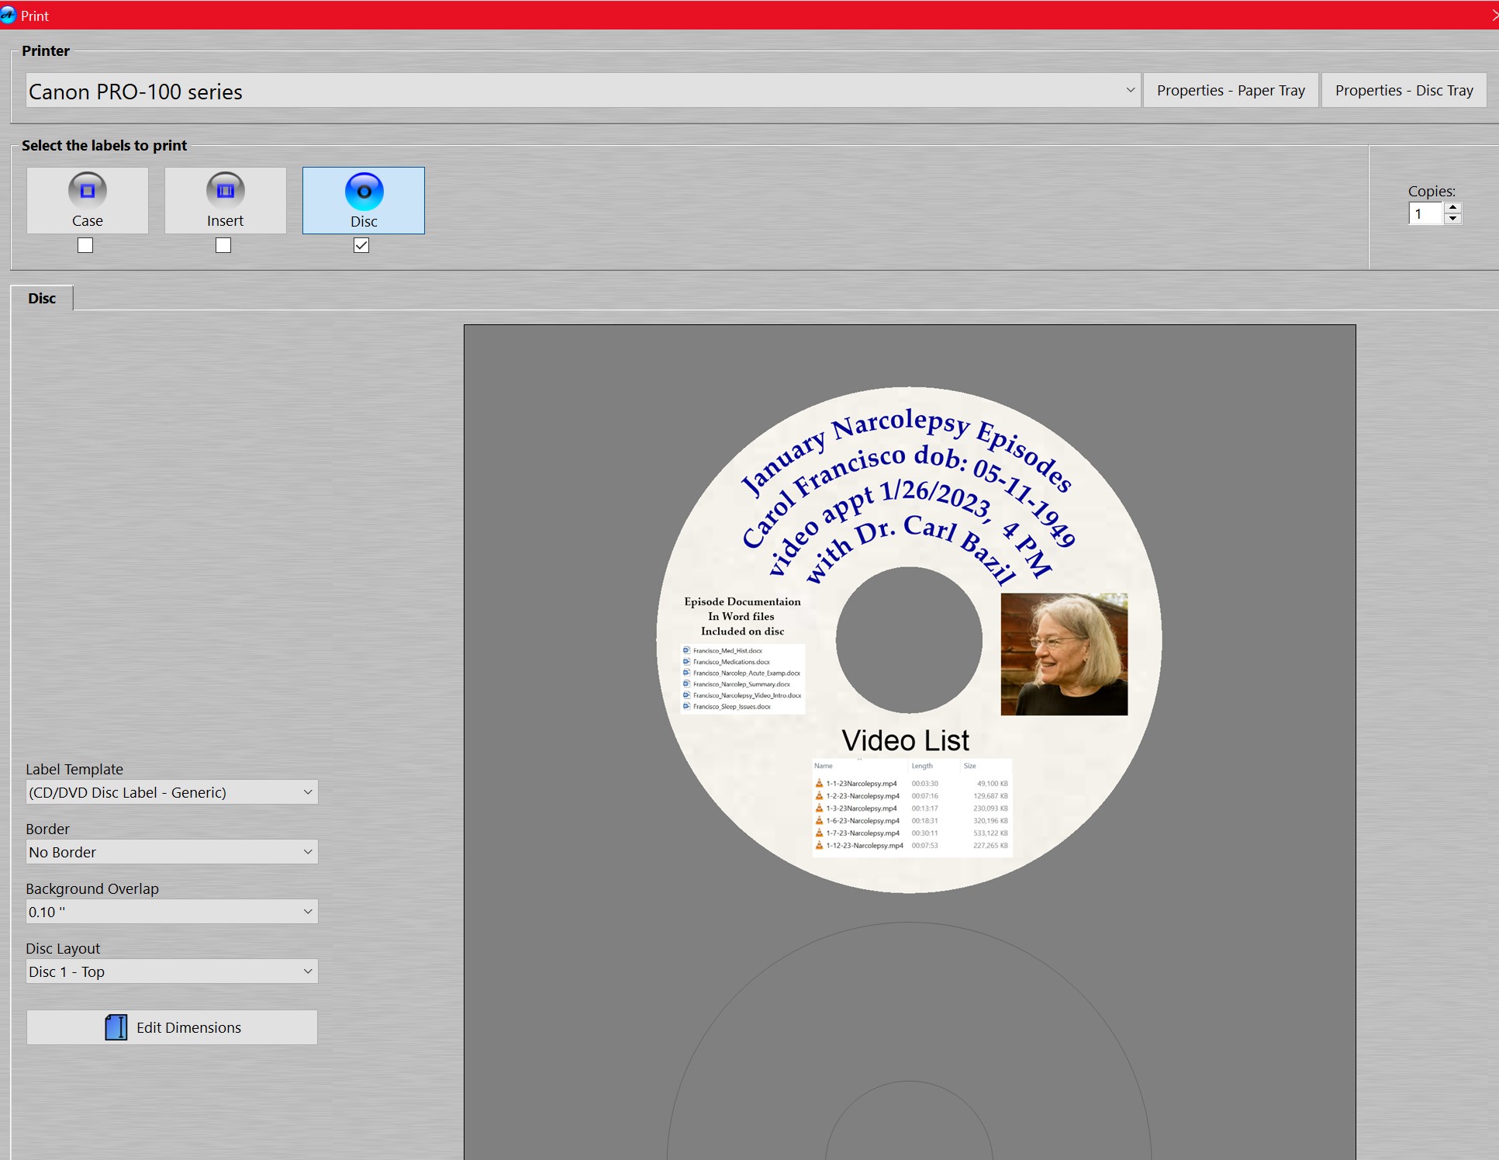
Task: Click Properties - Paper Tray button
Action: pyautogui.click(x=1229, y=90)
